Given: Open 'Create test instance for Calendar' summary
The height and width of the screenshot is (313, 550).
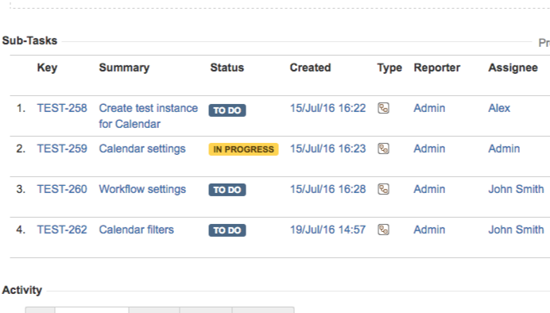Looking at the screenshot, I should coord(149,116).
